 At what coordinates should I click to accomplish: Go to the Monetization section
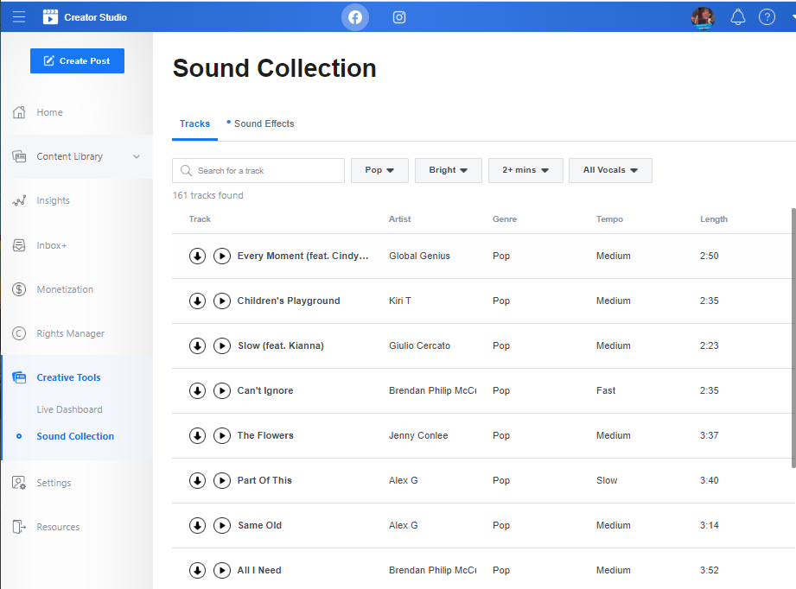click(x=65, y=289)
